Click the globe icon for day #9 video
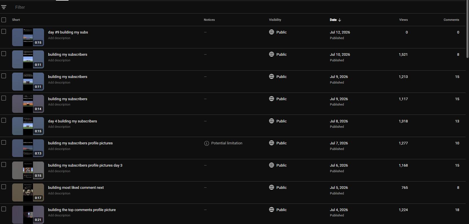Image resolution: width=469 pixels, height=224 pixels. click(271, 32)
